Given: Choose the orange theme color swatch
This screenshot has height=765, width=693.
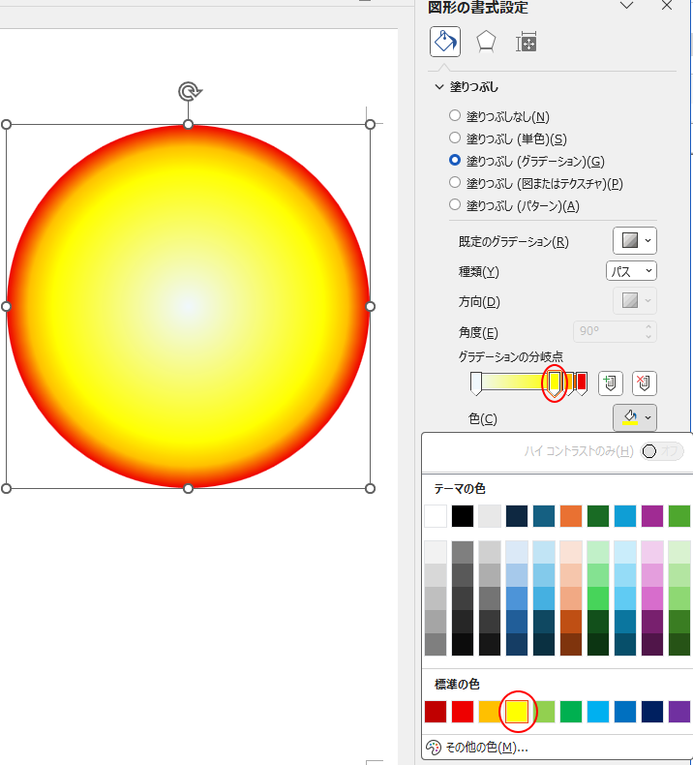Looking at the screenshot, I should click(x=571, y=516).
